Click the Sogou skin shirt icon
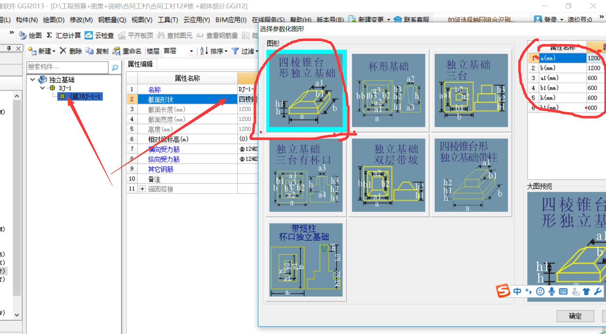606x334 pixels. coord(586,291)
